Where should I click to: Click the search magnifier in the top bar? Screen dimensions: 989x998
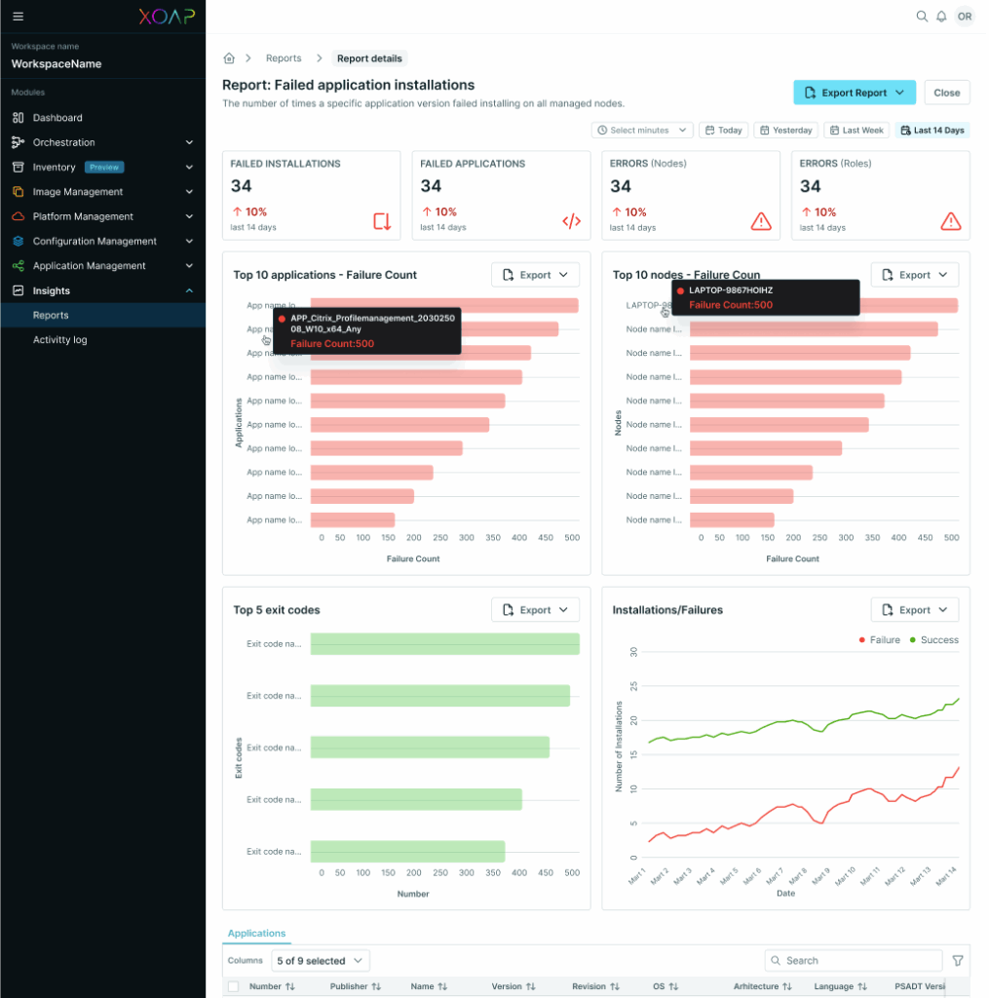pos(922,17)
